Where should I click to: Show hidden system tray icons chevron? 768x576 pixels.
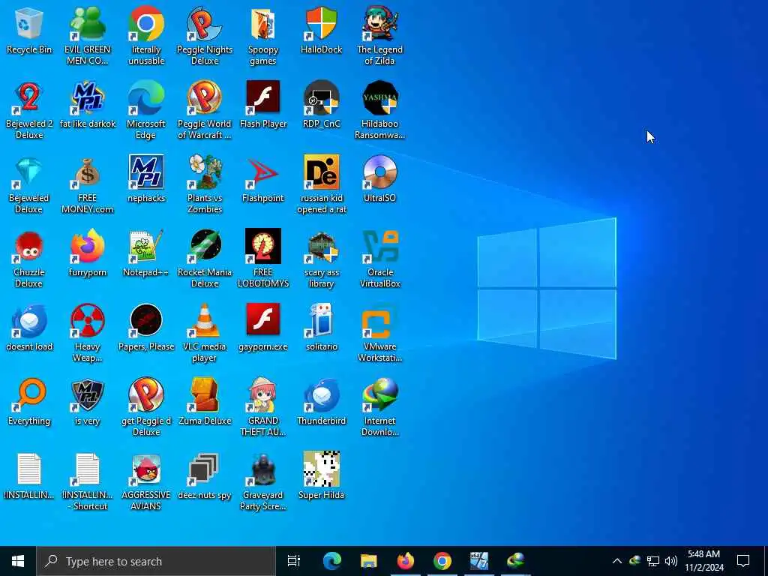617,561
